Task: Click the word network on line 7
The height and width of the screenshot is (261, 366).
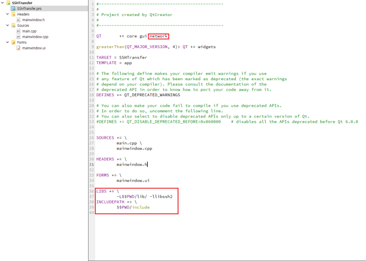Action: pos(159,36)
